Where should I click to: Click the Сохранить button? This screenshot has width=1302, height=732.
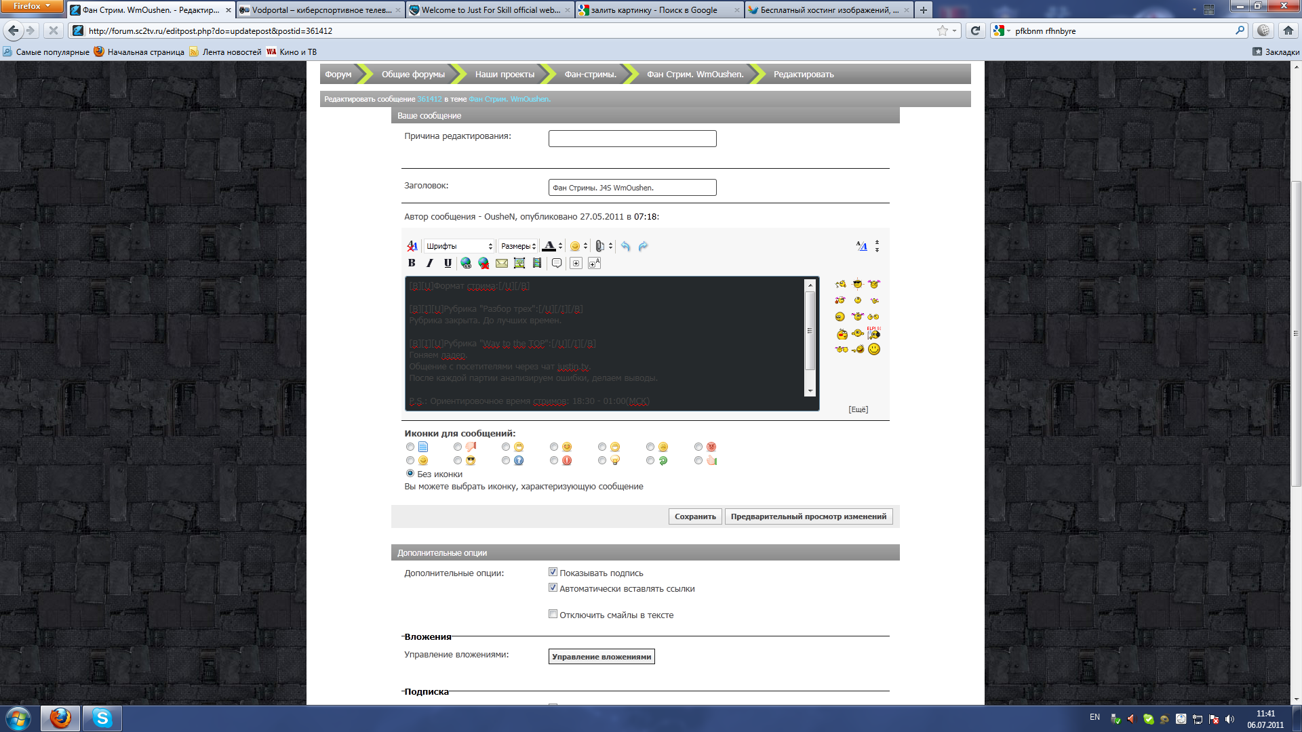[695, 516]
